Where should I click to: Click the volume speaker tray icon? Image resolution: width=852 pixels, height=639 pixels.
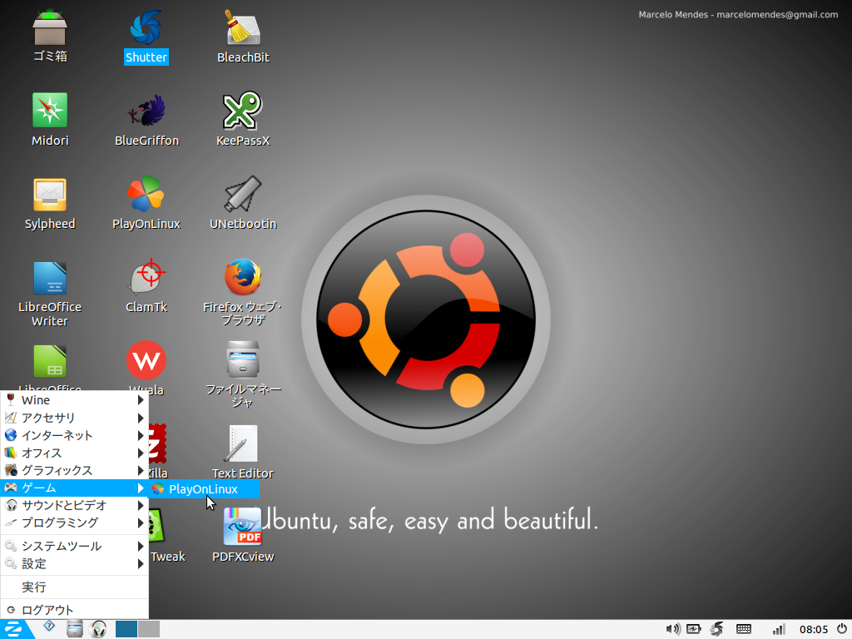point(672,629)
